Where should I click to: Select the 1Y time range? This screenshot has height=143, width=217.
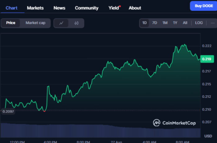[175, 23]
